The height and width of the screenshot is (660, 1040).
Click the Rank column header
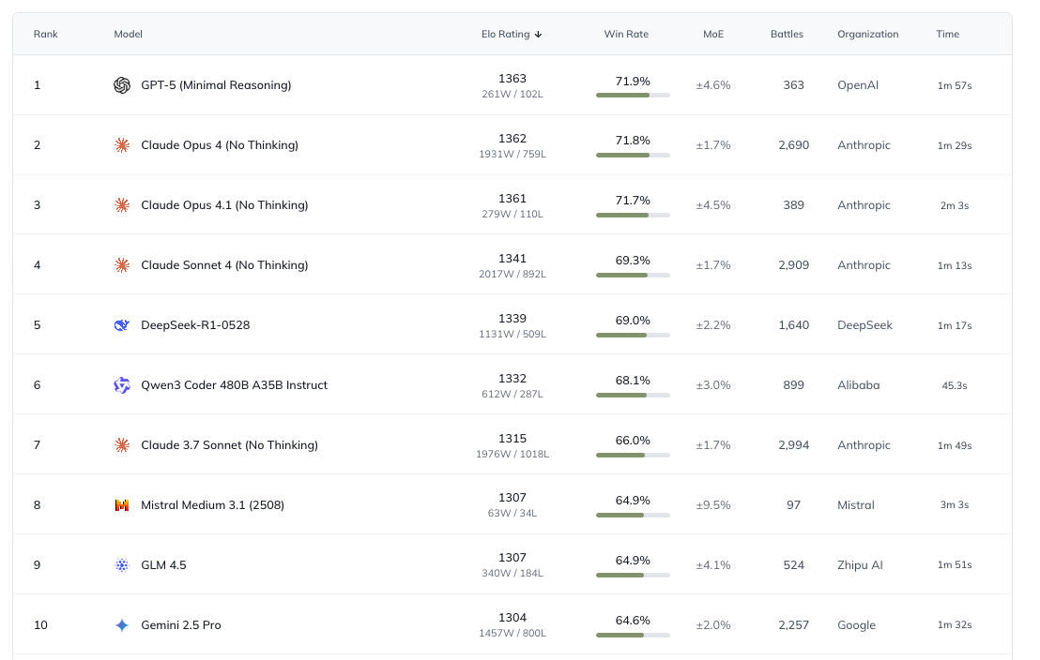(46, 35)
